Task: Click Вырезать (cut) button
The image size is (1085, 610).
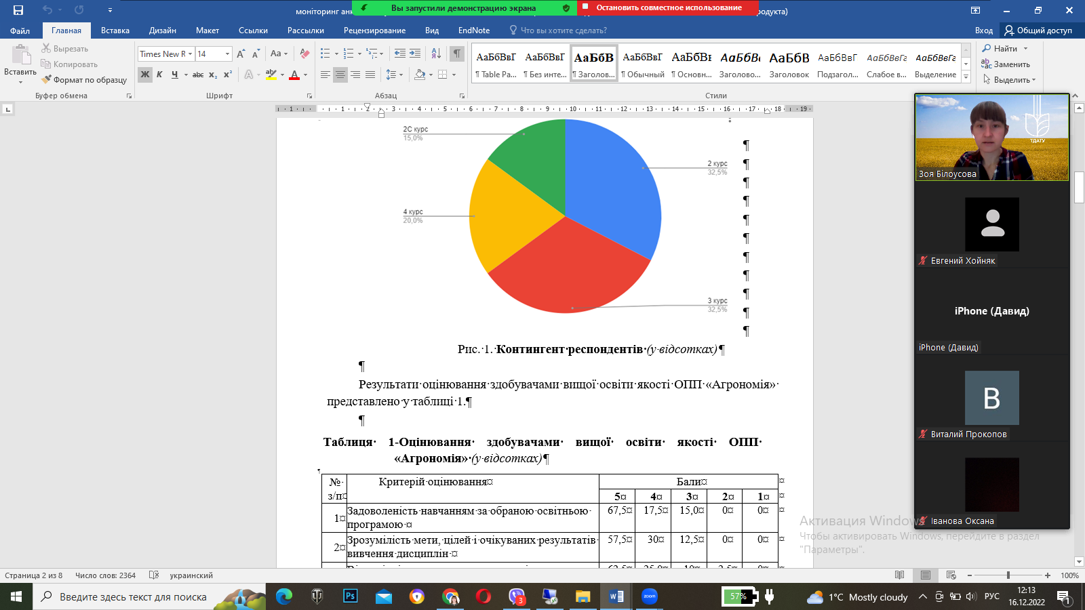Action: [x=64, y=49]
